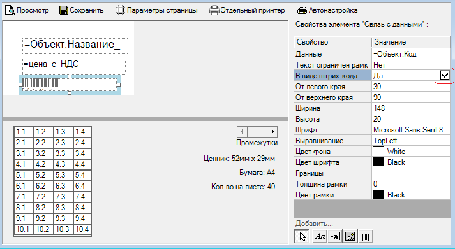Screen dimensions: 455x249
Task: Edit От левого края value 30
Action: (410, 87)
